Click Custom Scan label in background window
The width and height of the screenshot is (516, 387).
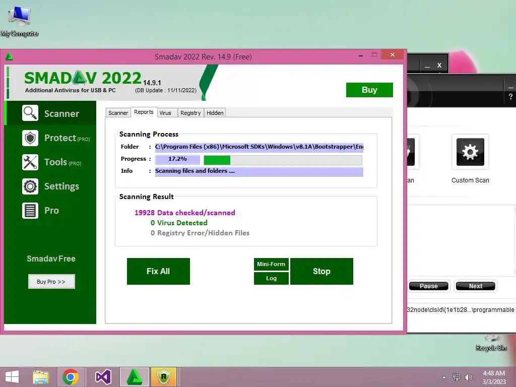click(x=470, y=180)
